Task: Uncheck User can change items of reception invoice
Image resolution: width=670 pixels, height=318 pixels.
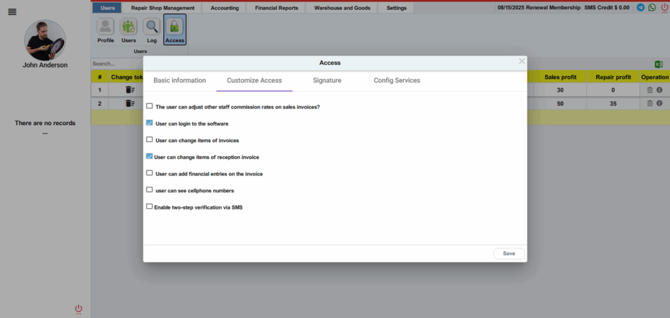Action: [149, 156]
